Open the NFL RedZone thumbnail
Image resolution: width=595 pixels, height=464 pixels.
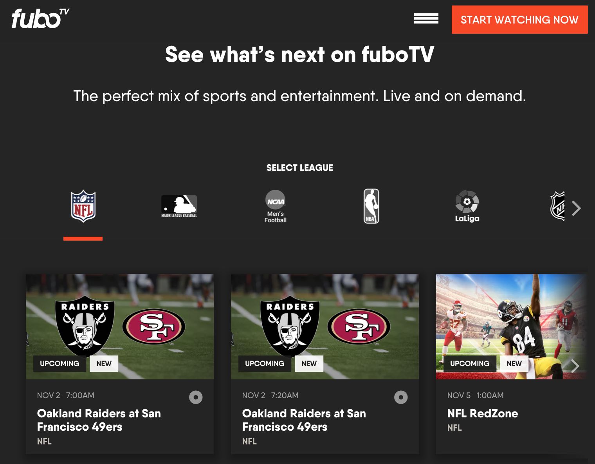pyautogui.click(x=512, y=326)
